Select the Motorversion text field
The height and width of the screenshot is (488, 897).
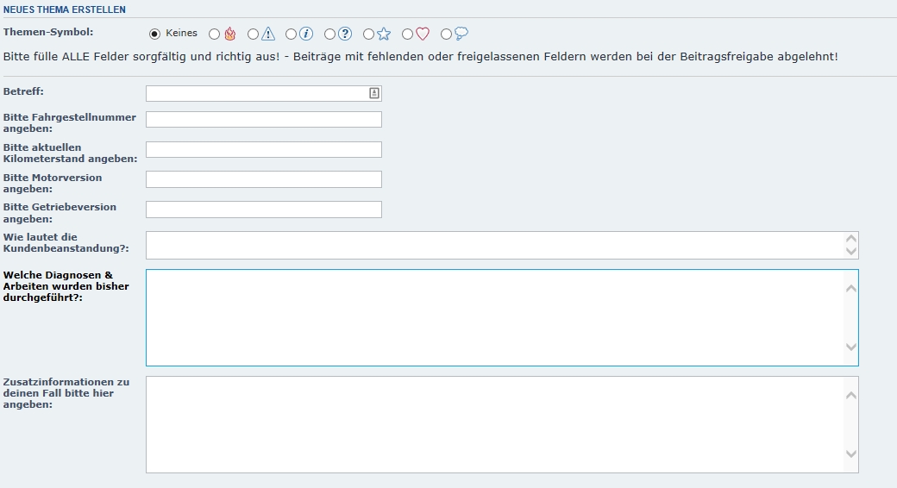pos(263,179)
